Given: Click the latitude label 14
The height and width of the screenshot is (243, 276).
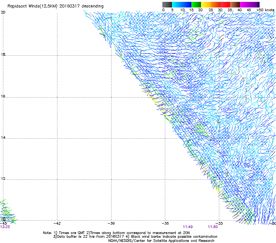Looking at the screenshot, I should click(x=3, y=137).
